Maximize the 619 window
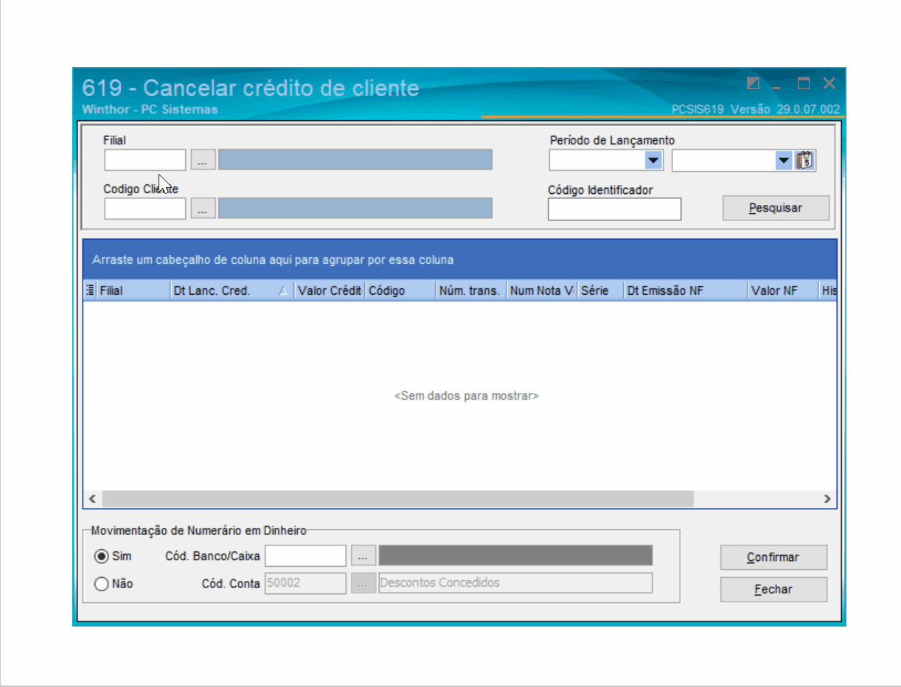 point(804,83)
